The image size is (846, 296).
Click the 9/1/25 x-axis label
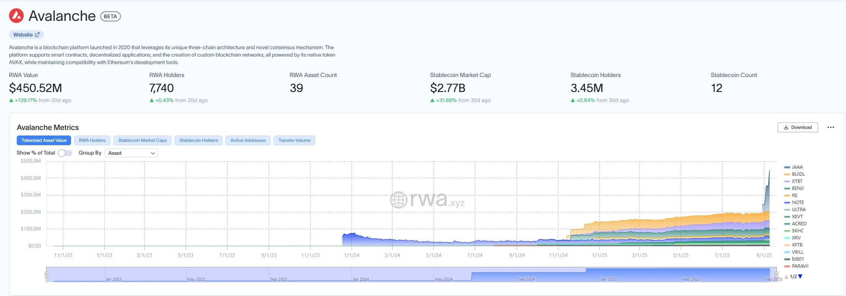[764, 255]
